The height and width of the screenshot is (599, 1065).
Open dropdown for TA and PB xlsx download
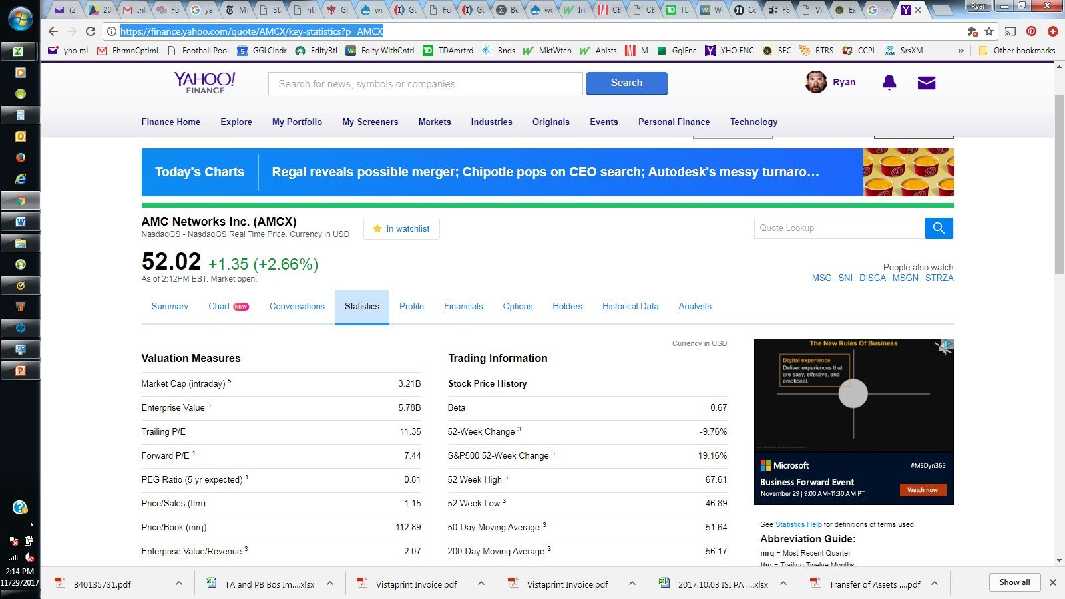[329, 584]
